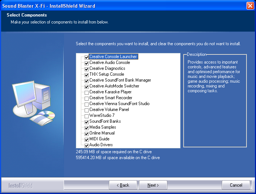The height and width of the screenshot is (194, 256).
Task: Select the Creative Karaoke Player label
Action: 110,92
